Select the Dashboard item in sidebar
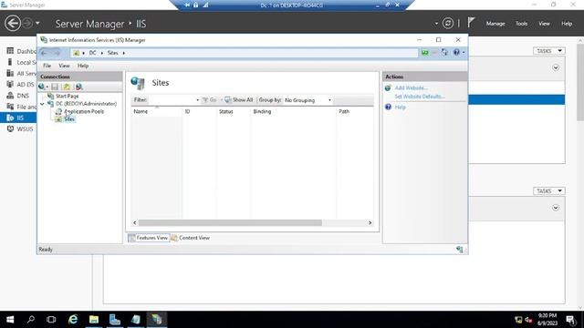 pyautogui.click(x=22, y=51)
